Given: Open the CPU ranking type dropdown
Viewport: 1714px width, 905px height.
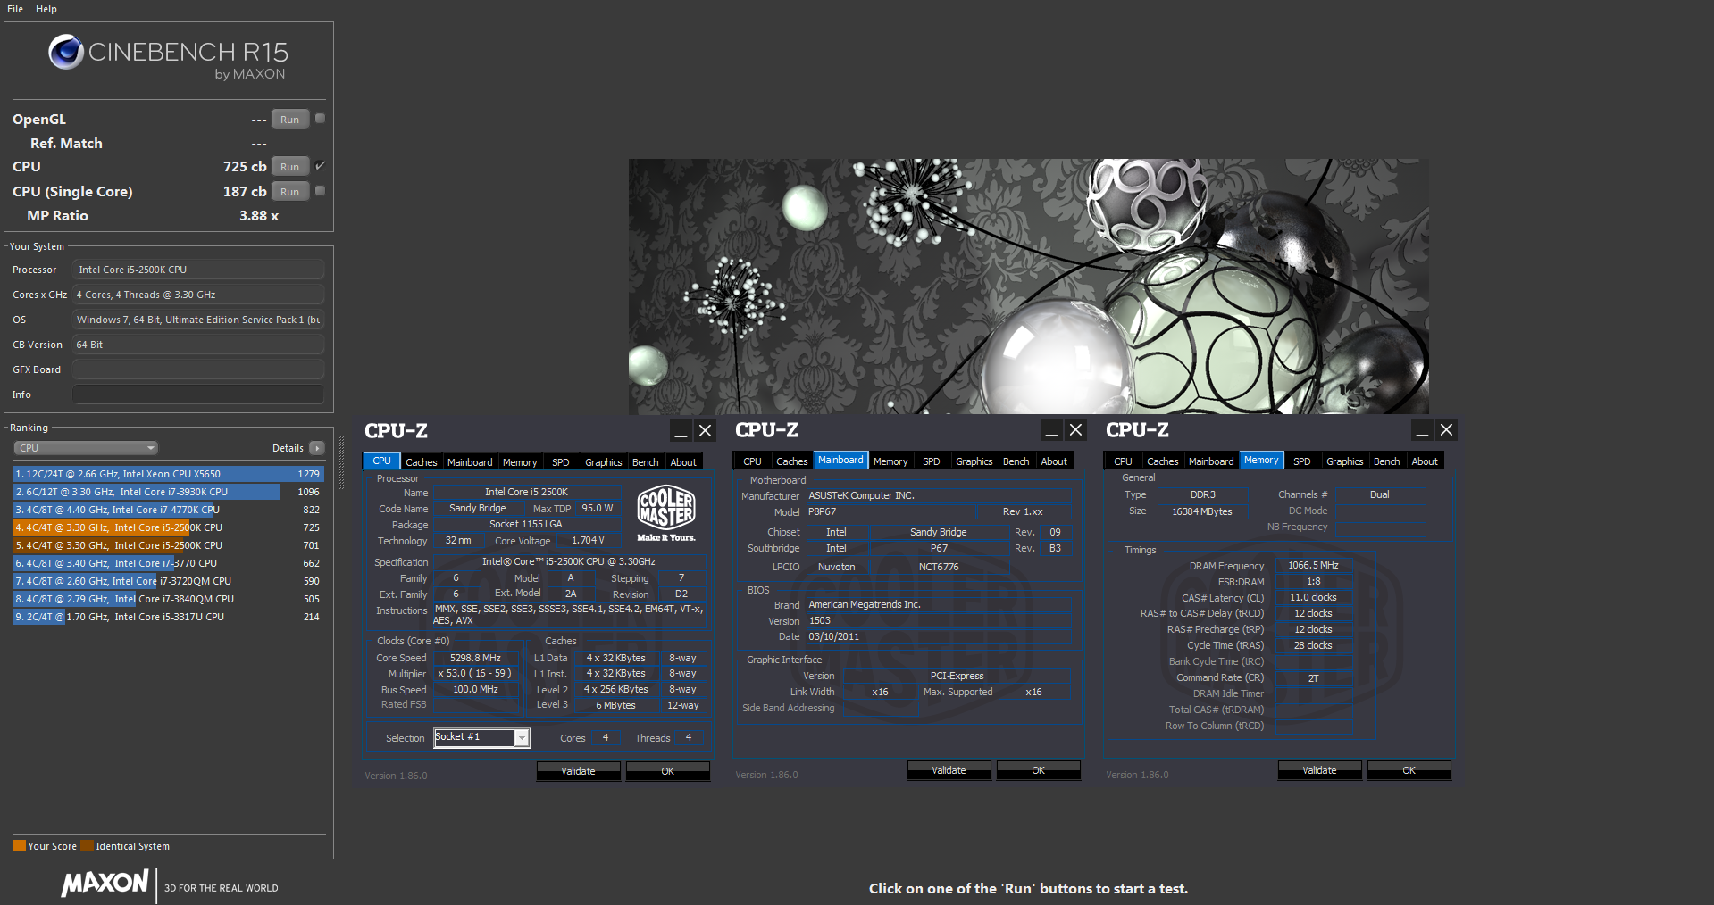Looking at the screenshot, I should click(x=86, y=448).
